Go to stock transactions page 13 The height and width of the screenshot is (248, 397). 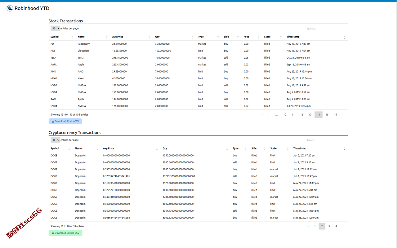click(310, 115)
